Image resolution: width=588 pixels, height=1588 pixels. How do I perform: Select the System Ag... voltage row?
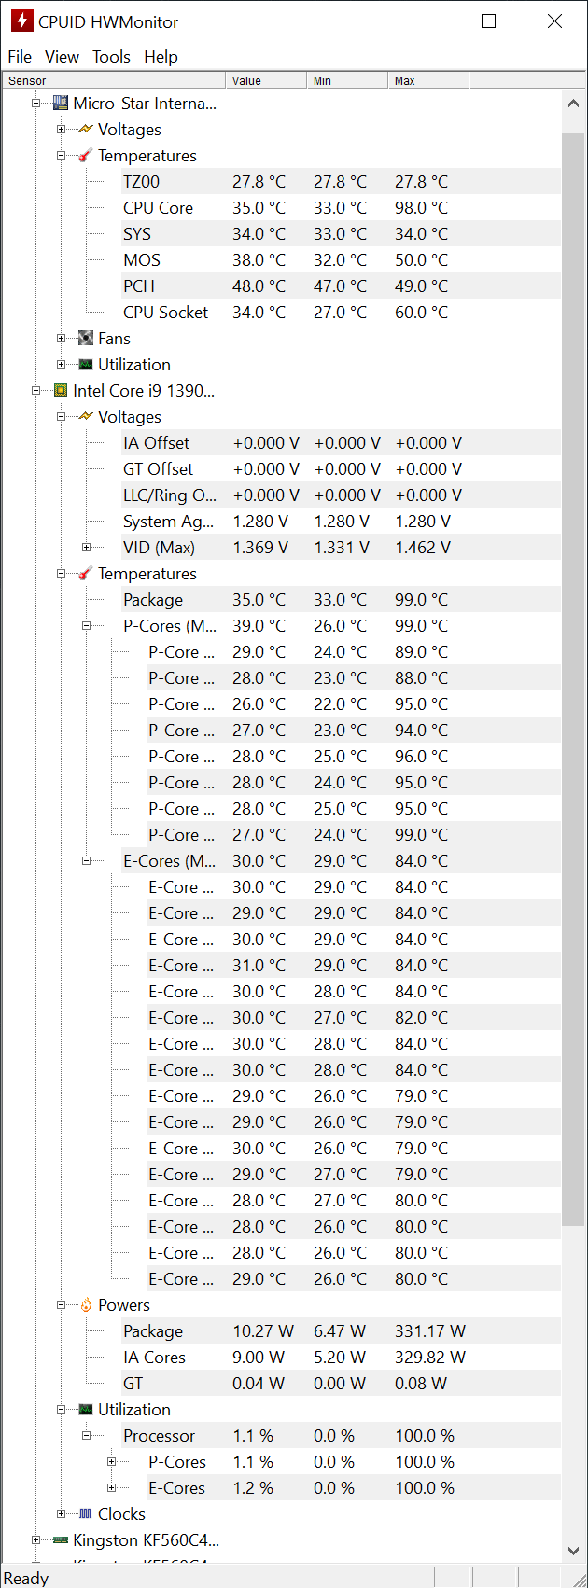pos(341,522)
